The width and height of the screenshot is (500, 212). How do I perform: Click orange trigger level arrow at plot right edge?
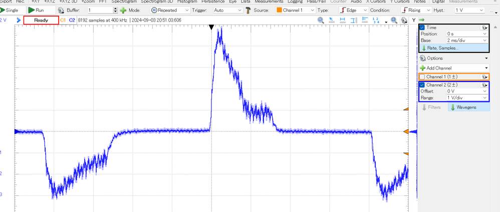coord(406,131)
